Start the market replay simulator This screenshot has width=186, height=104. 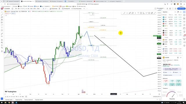76,9
